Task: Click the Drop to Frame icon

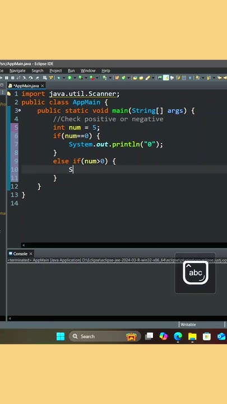Action: tap(45, 77)
